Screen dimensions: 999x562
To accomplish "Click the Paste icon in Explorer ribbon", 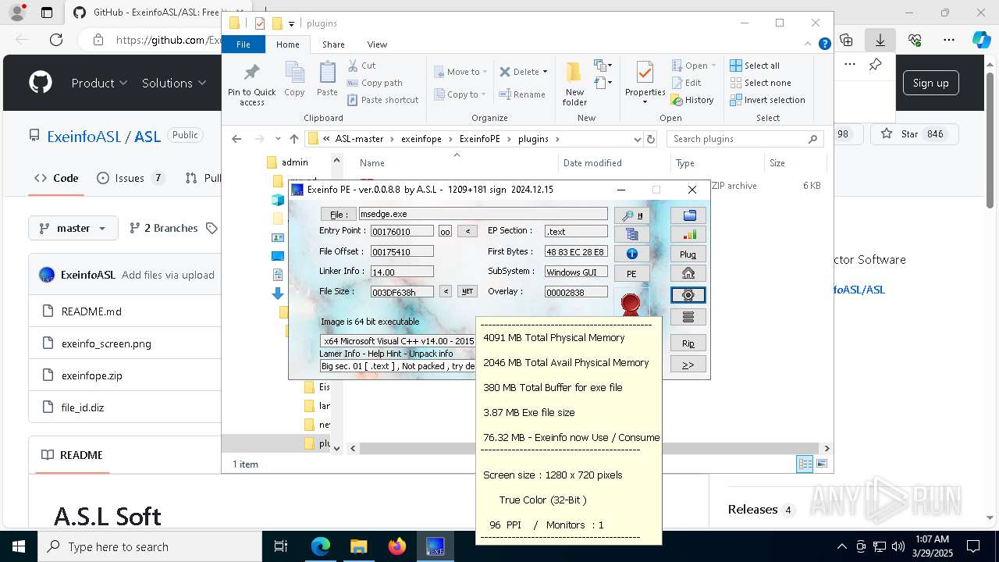I will click(327, 80).
